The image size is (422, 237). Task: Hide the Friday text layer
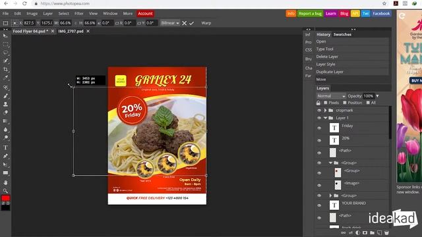[319, 128]
